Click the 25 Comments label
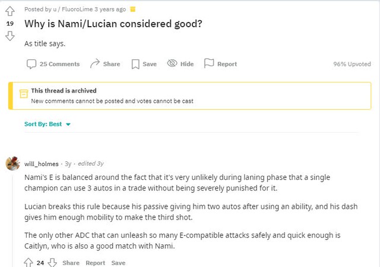380x267 pixels. [x=59, y=64]
